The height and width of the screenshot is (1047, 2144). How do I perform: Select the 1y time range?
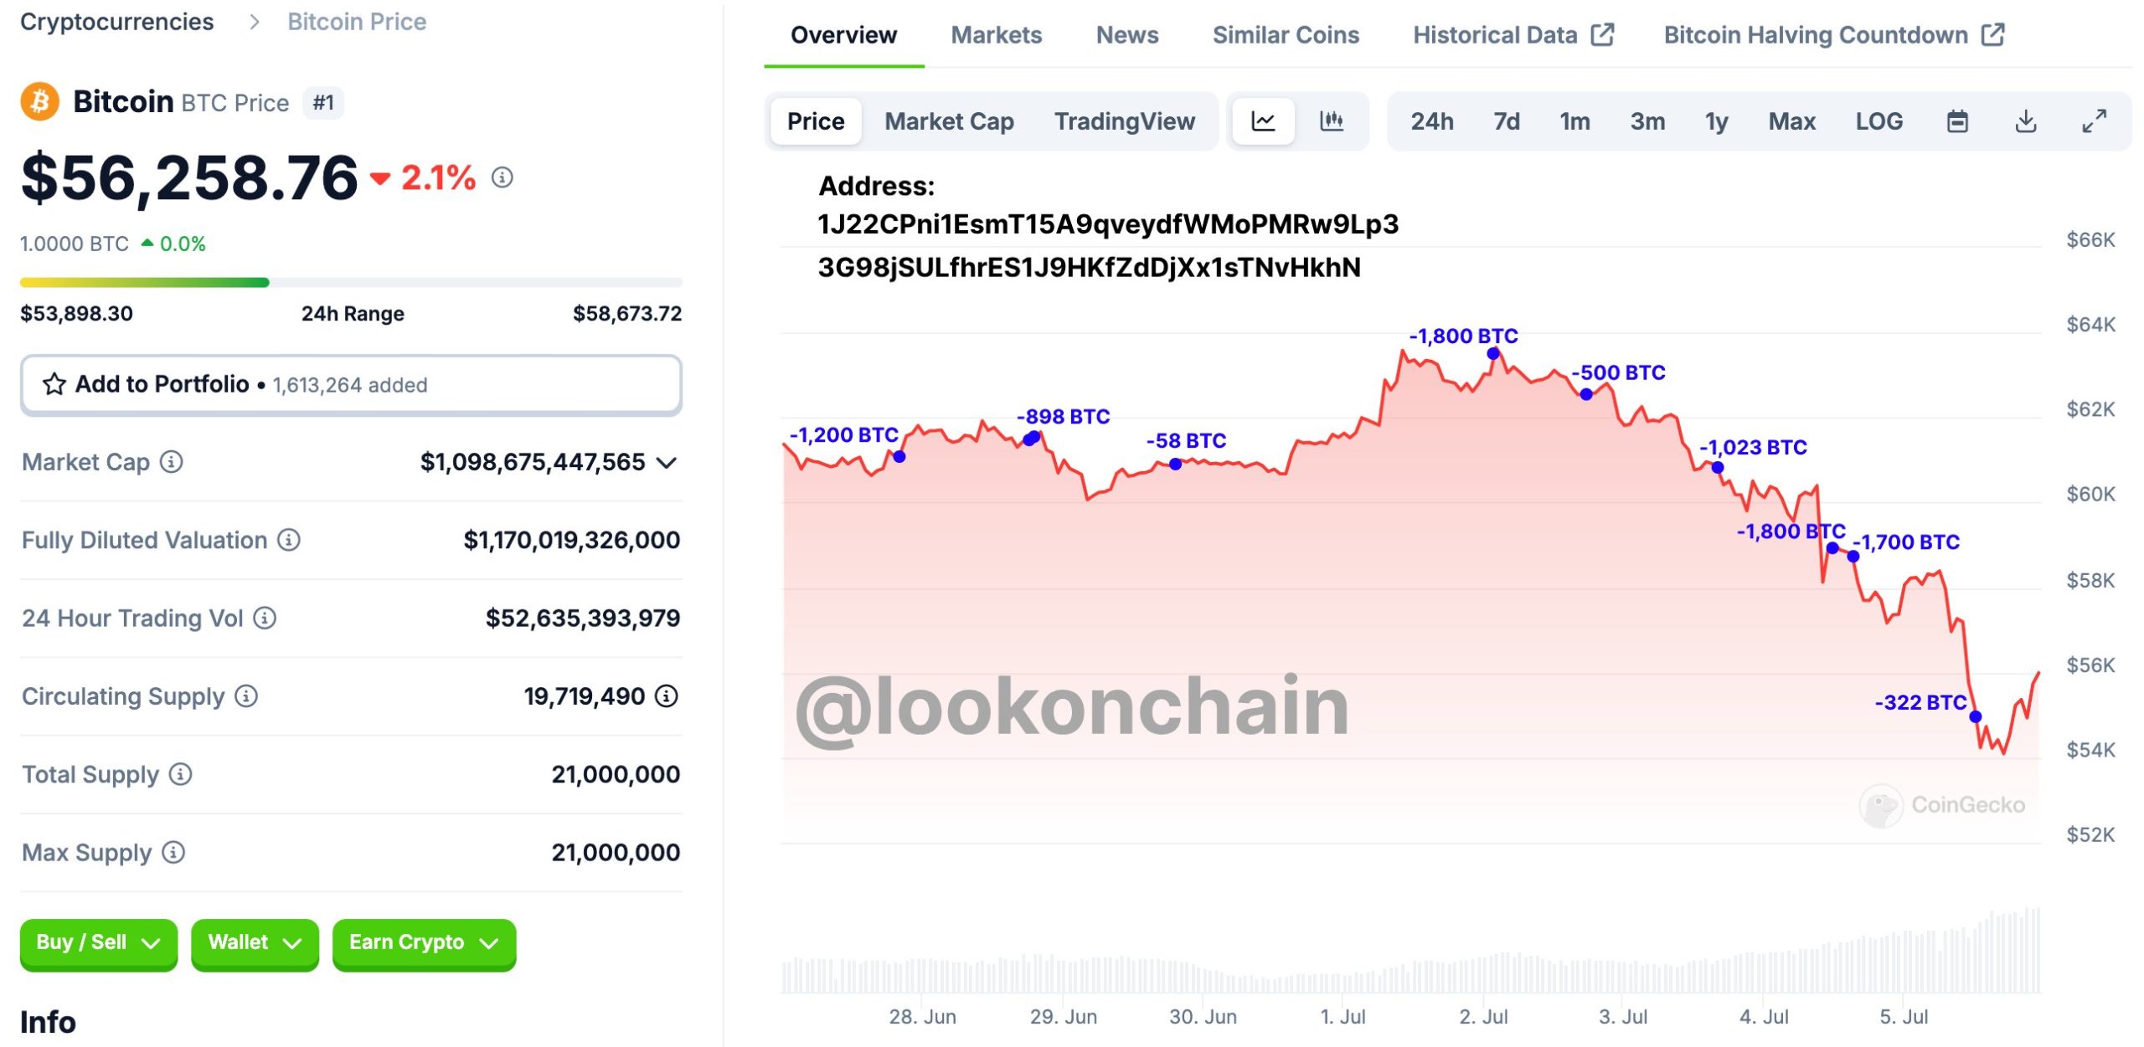click(1716, 122)
